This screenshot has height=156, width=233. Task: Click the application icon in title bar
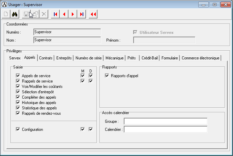point(4,4)
